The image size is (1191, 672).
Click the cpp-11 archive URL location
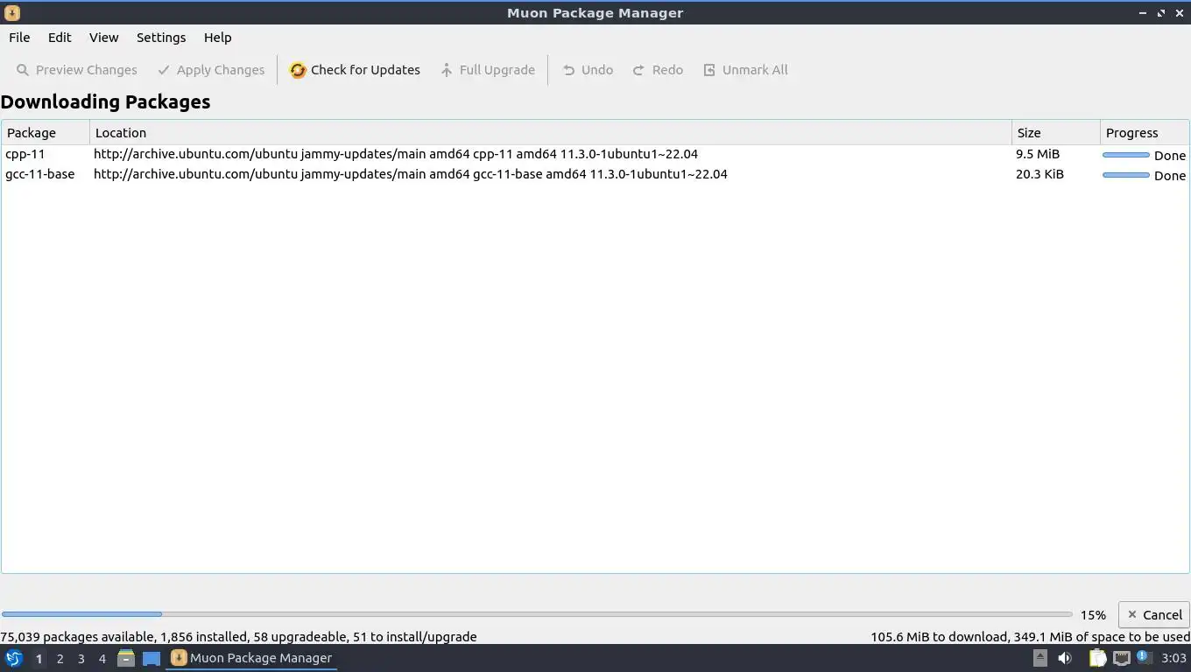click(396, 154)
